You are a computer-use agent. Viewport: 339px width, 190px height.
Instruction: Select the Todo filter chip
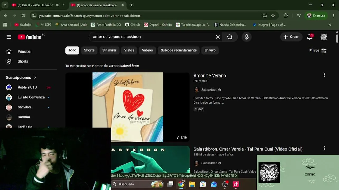(72, 50)
